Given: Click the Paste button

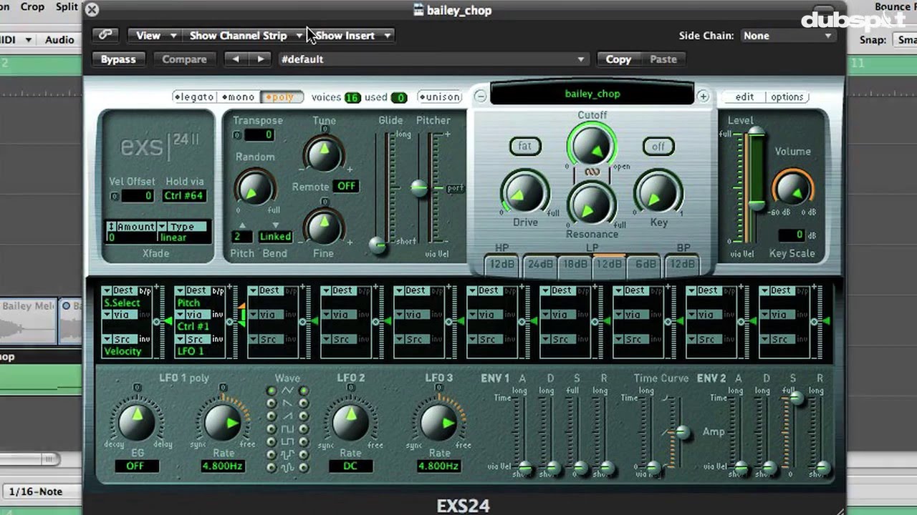Looking at the screenshot, I should coord(663,59).
